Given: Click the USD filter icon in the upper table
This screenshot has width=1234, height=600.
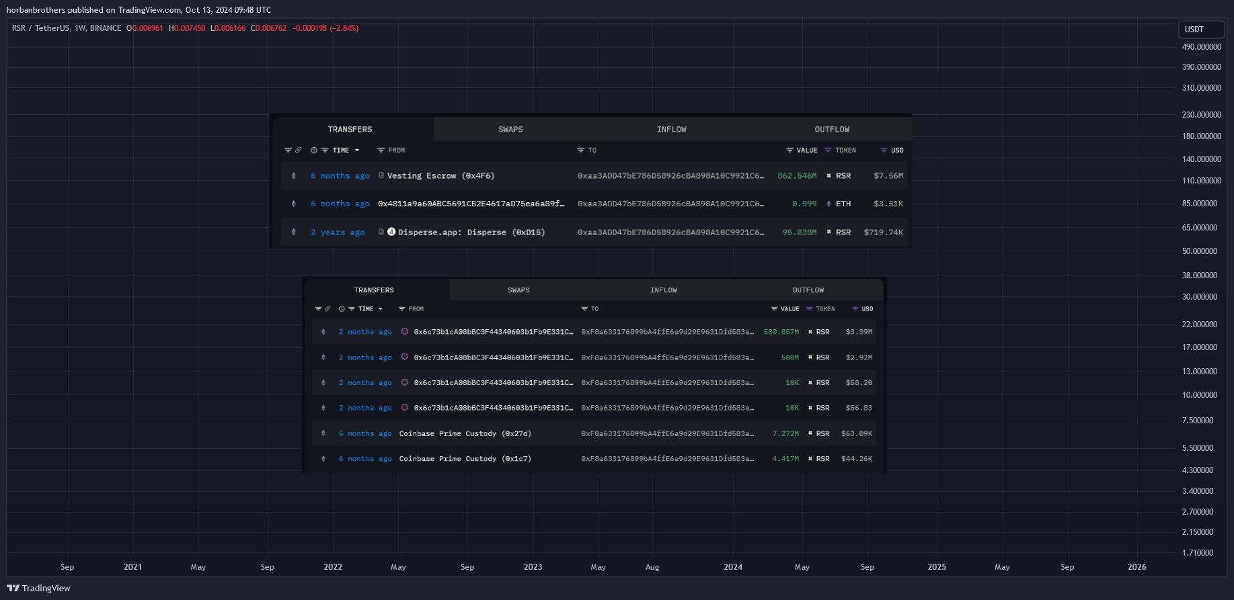Looking at the screenshot, I should 884,151.
